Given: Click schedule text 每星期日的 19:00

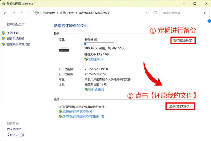Looking at the screenshot, I should point(96,84).
